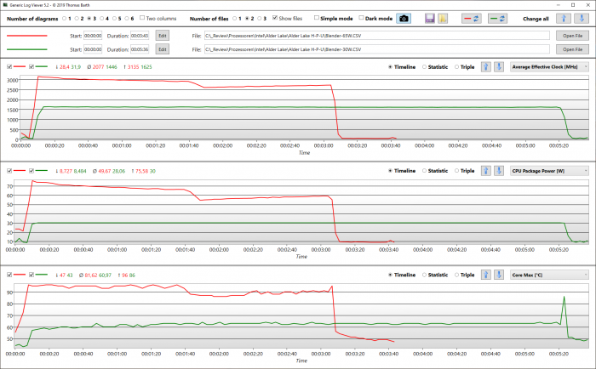Toggle red series in CPU Package Power diagram

pos(9,171)
